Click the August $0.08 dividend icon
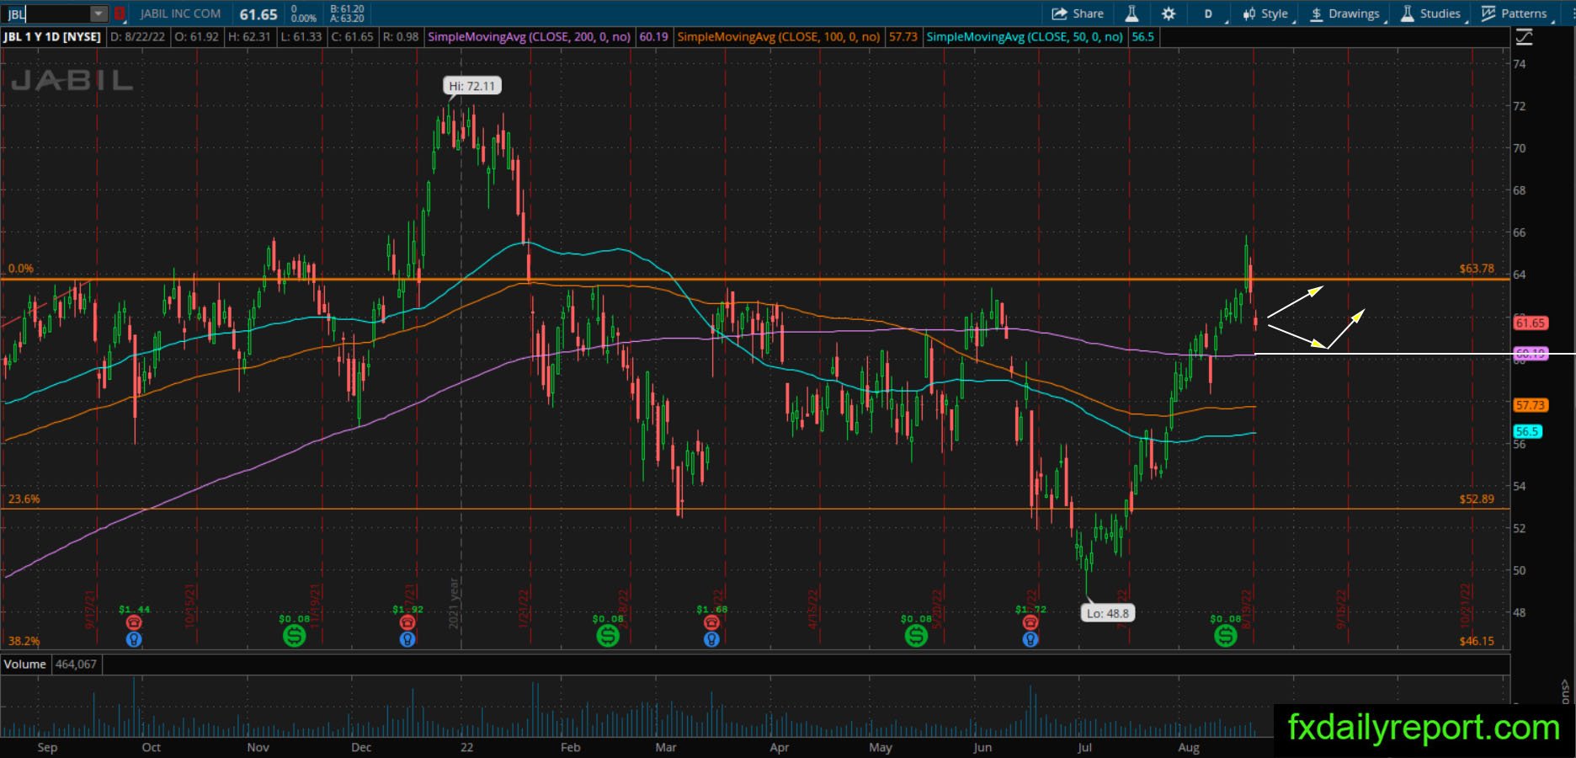1576x758 pixels. coord(1225,636)
